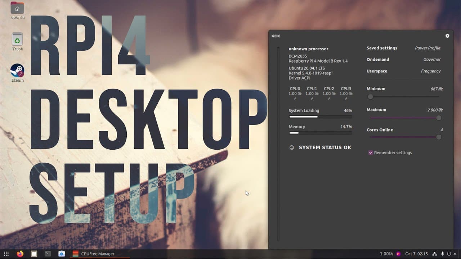461x259 pixels.
Task: Open the Files app in the taskbar
Action: (34, 254)
